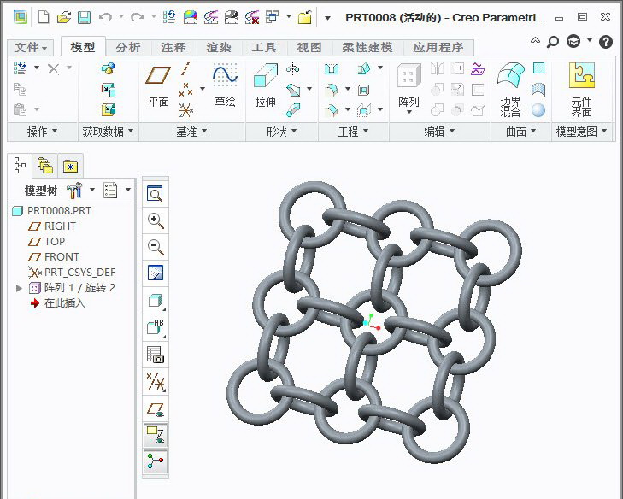Switch to the 分析 (Analysis) ribbon tab
623x499 pixels.
[128, 48]
